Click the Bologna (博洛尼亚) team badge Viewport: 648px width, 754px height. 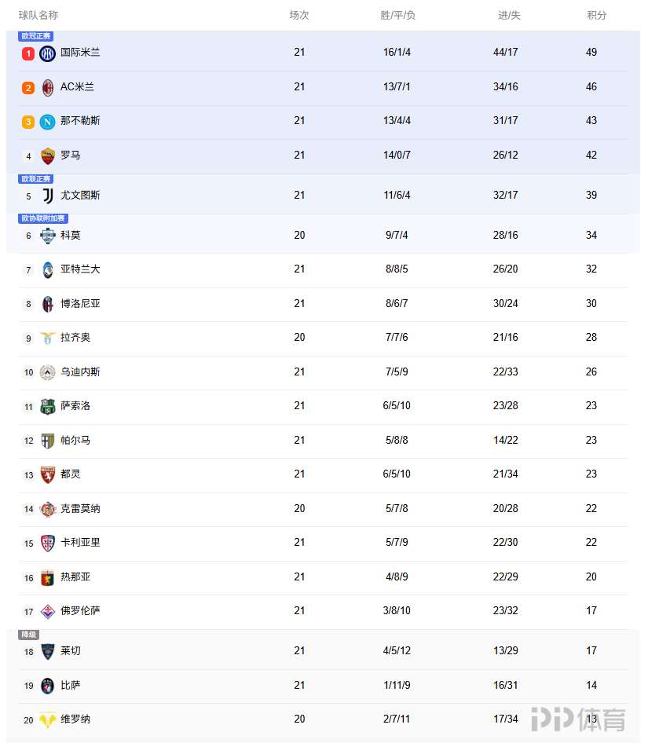(48, 304)
